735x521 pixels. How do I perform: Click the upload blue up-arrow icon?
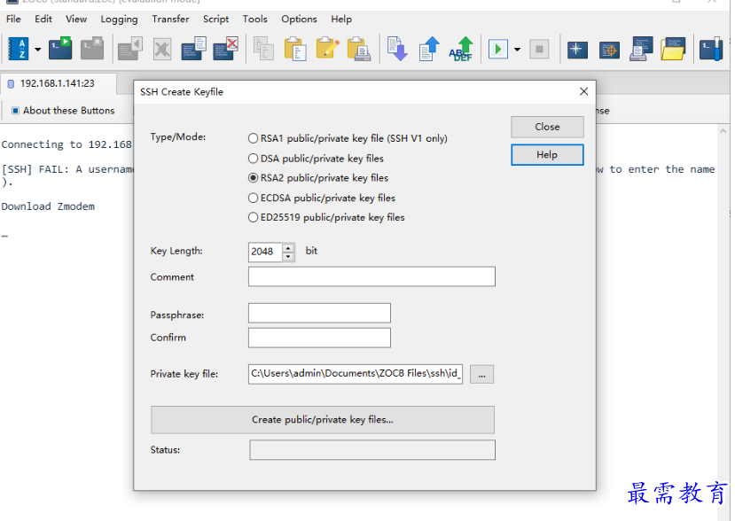pos(429,49)
